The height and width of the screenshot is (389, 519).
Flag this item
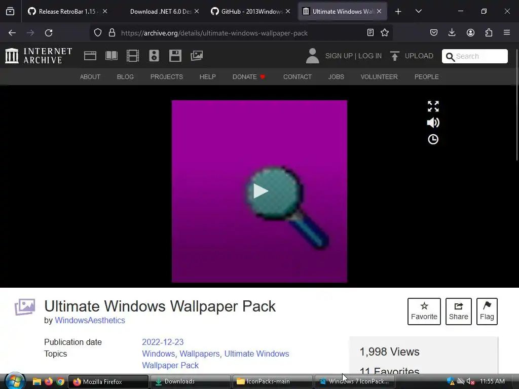pos(487,312)
